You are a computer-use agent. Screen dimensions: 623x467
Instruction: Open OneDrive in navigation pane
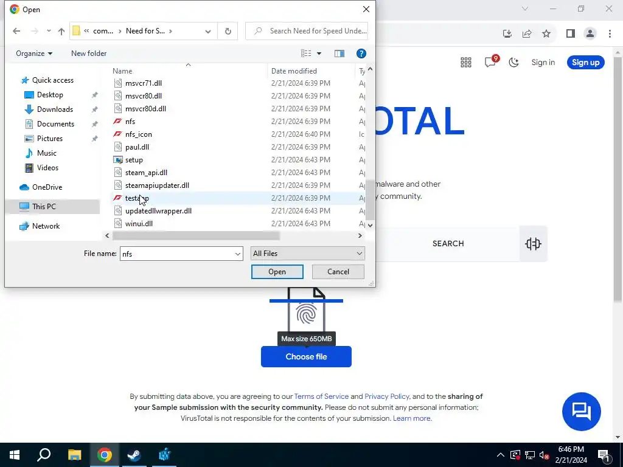(x=47, y=187)
